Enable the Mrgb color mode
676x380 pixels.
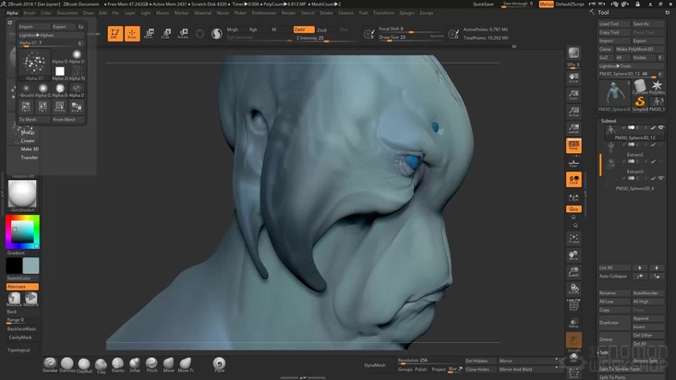click(233, 30)
